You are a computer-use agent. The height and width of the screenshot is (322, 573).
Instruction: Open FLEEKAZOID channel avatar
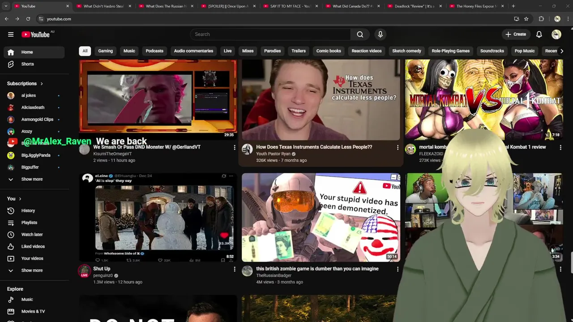pos(410,149)
